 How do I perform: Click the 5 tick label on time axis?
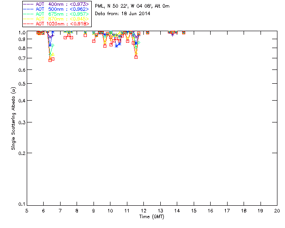[27, 210]
